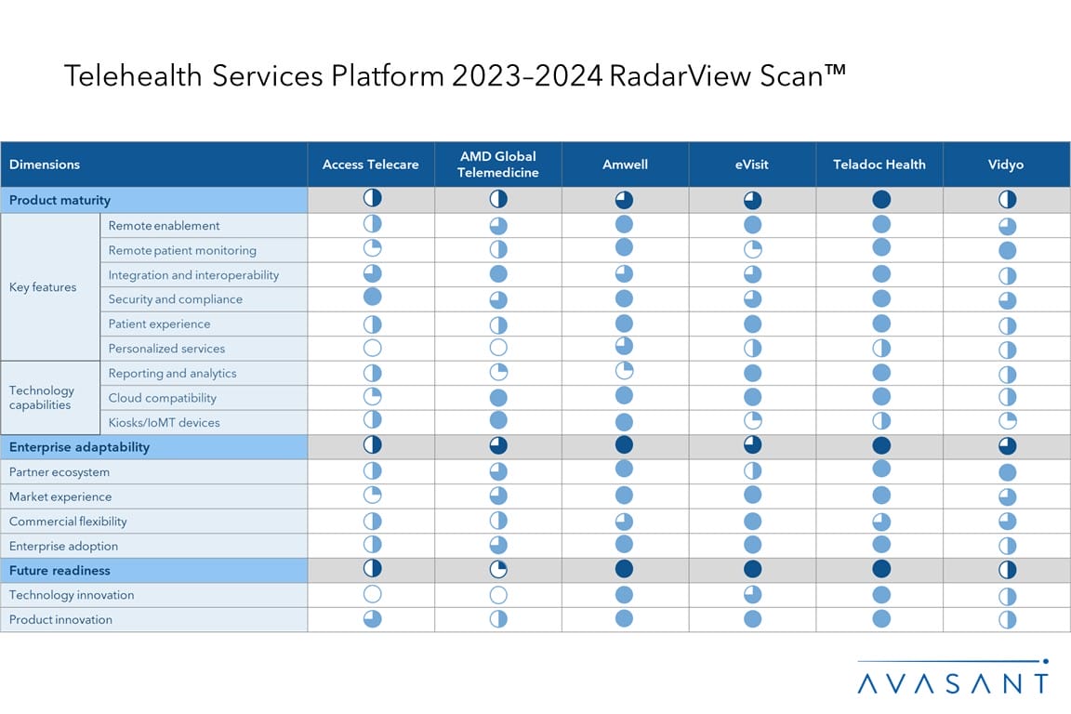Click eVisit's Remote patient monitoring rating circle

click(752, 249)
